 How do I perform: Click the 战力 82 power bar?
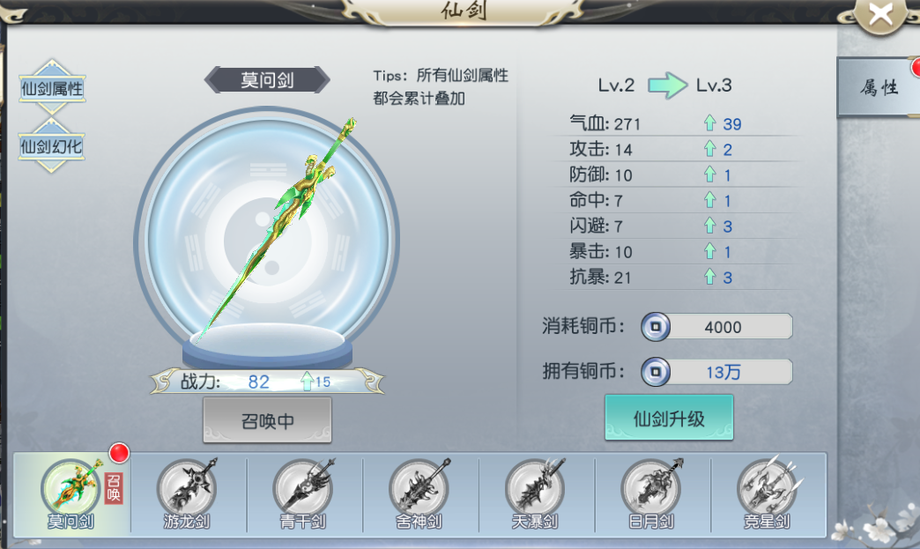click(268, 382)
